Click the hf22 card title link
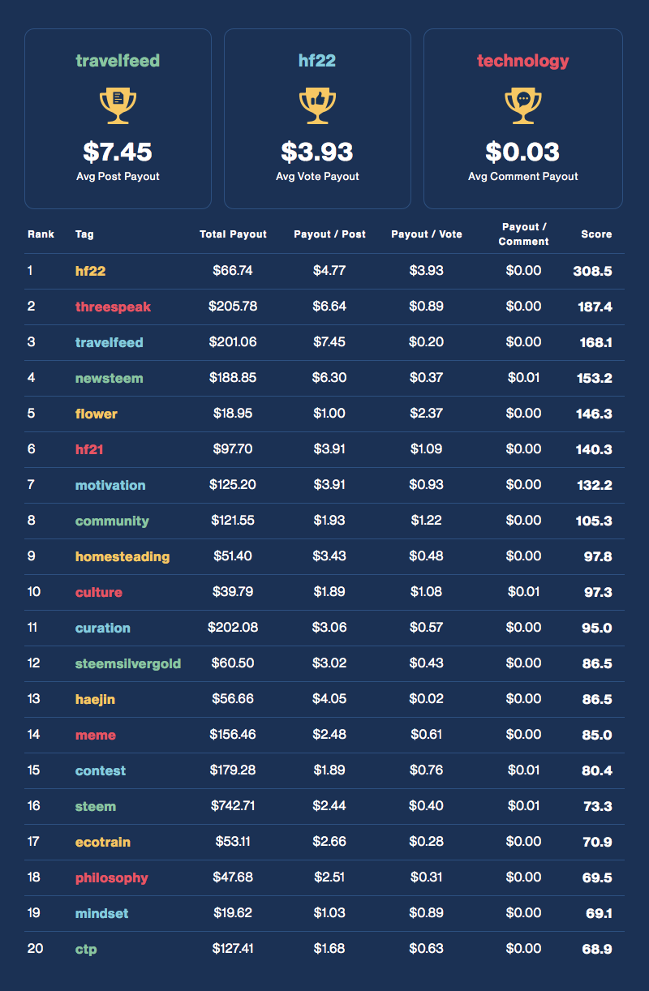 [317, 61]
